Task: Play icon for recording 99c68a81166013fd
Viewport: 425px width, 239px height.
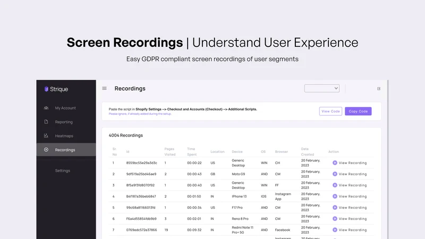Action: 335,207
